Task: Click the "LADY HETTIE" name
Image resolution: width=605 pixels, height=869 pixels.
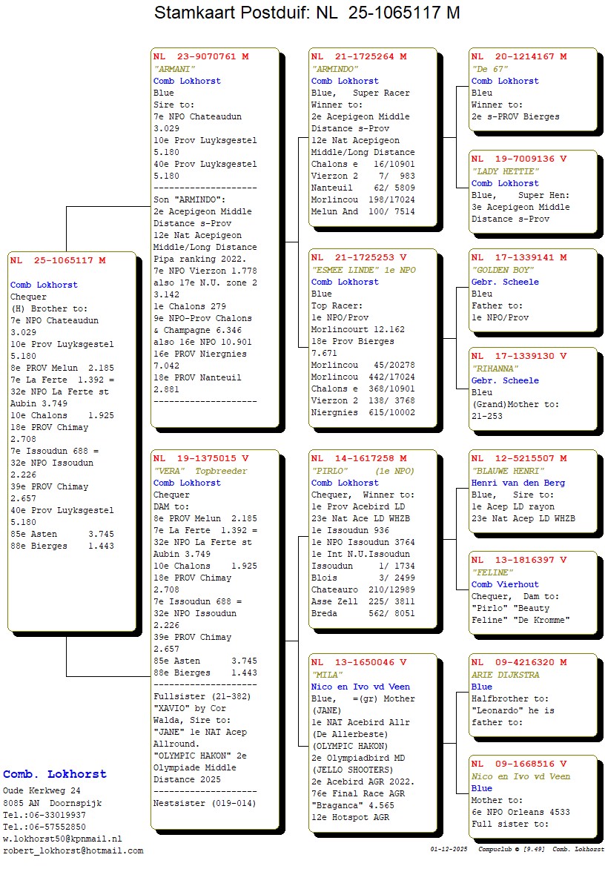Action: (x=505, y=171)
